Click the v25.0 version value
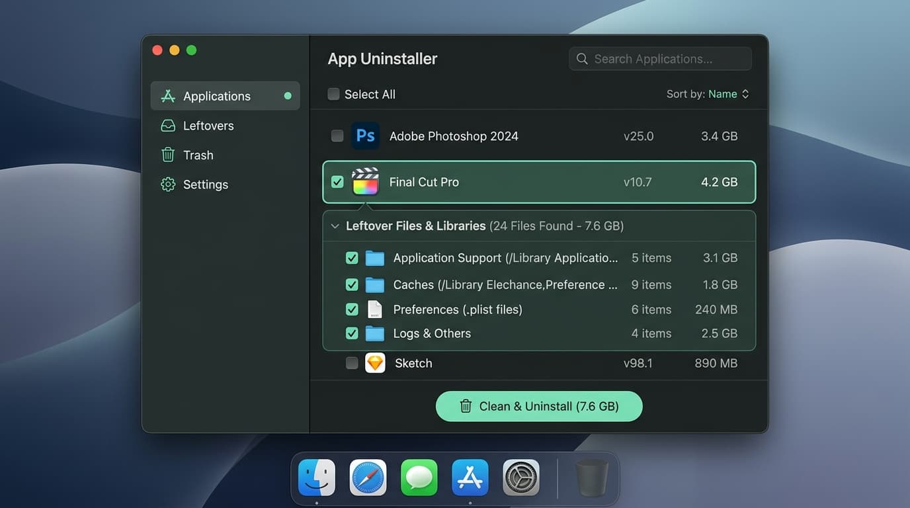Image resolution: width=910 pixels, height=508 pixels. click(638, 136)
